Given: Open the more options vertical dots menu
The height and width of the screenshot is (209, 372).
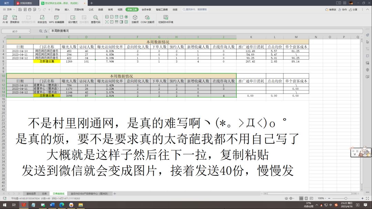Looking at the screenshot, I should coord(362,10).
